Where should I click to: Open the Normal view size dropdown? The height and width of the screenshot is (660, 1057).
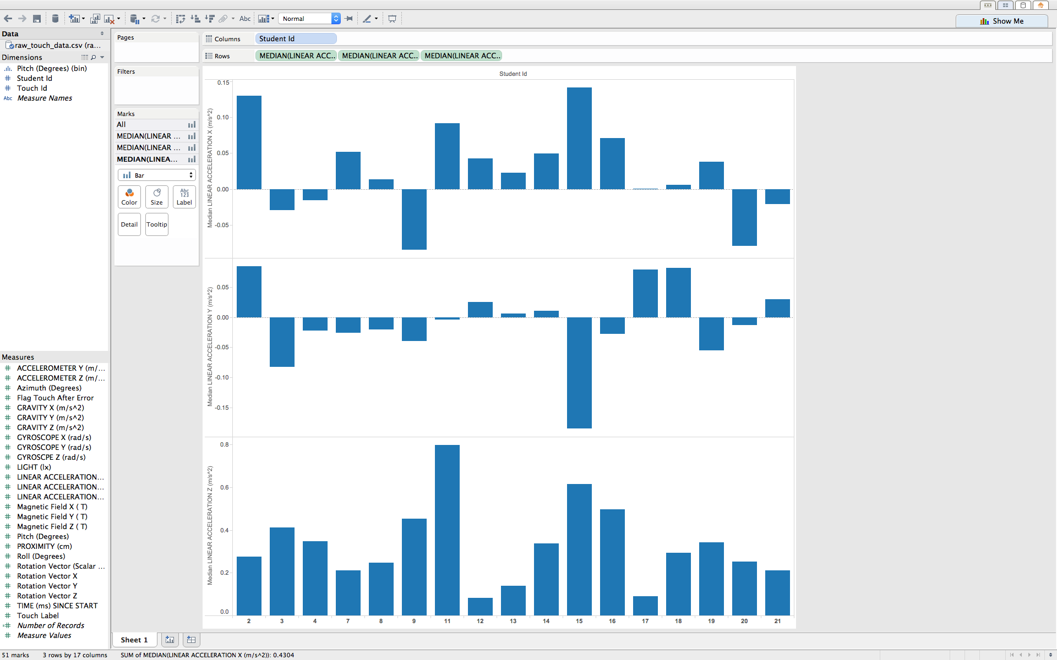pos(336,19)
